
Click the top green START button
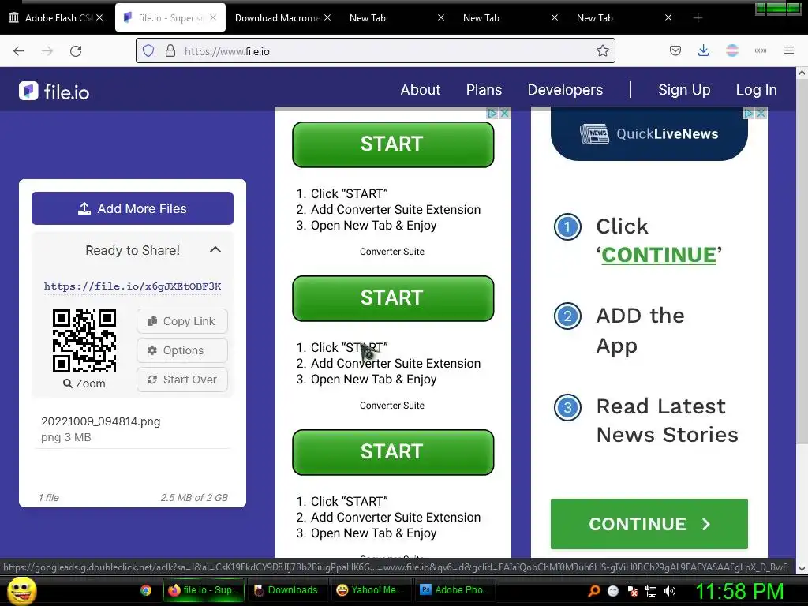(393, 144)
